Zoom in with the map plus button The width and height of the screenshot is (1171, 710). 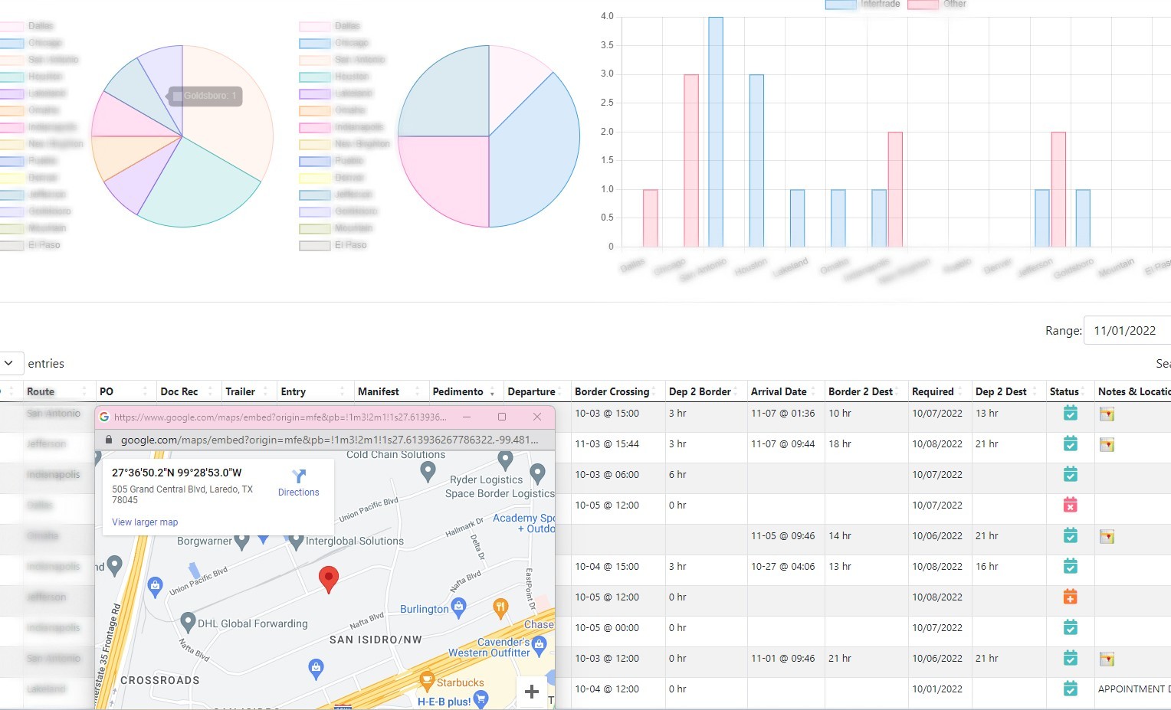pyautogui.click(x=531, y=692)
